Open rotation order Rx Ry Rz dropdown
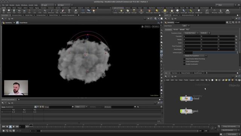Image resolution: width=241 pixels, height=136 pixels. [x=205, y=33]
